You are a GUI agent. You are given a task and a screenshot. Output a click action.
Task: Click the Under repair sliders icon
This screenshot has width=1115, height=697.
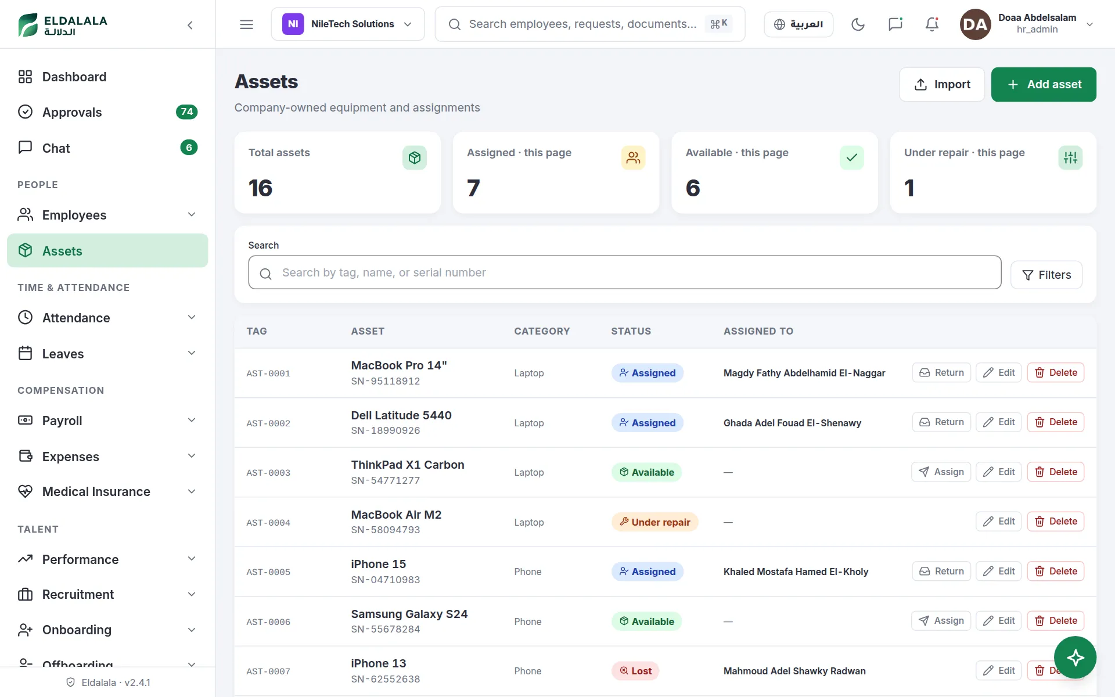(1070, 157)
